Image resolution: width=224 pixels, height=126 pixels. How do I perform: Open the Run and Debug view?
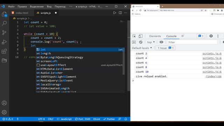tap(4, 42)
